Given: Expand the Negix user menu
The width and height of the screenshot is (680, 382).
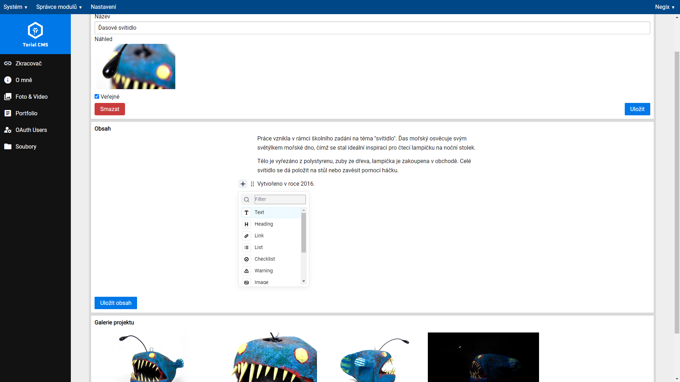Looking at the screenshot, I should click(x=664, y=7).
